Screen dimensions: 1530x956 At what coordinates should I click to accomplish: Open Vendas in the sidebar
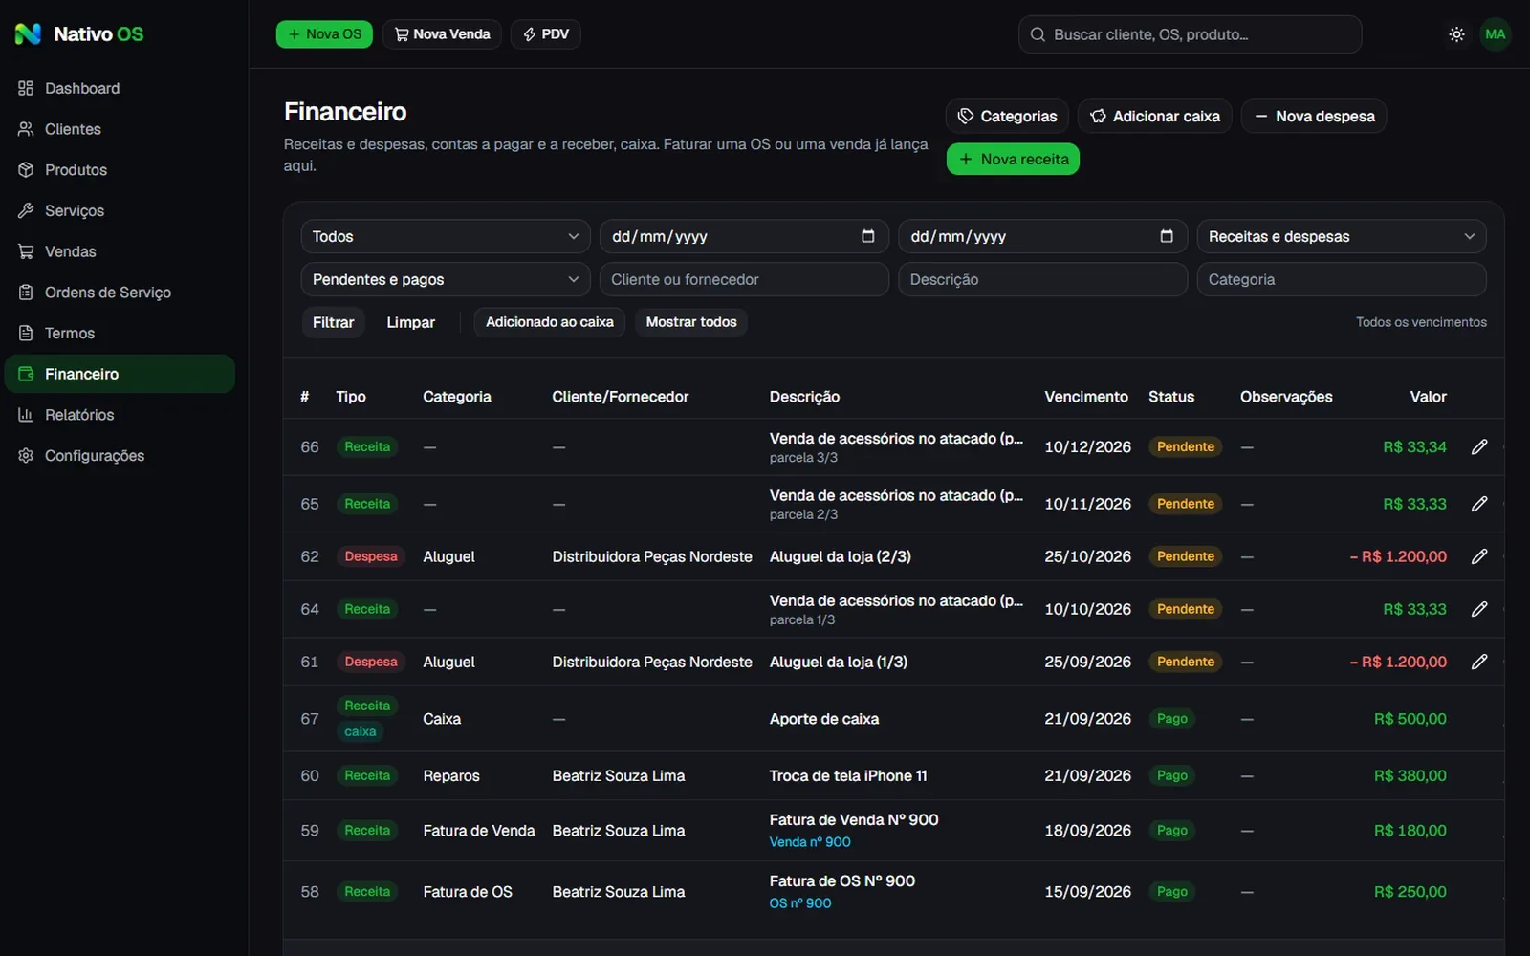pos(120,251)
